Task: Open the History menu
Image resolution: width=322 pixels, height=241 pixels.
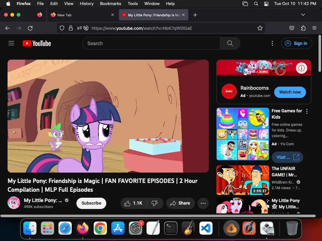Action: tap(86, 3)
